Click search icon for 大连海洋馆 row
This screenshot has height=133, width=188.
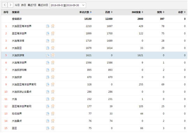click(47, 41)
